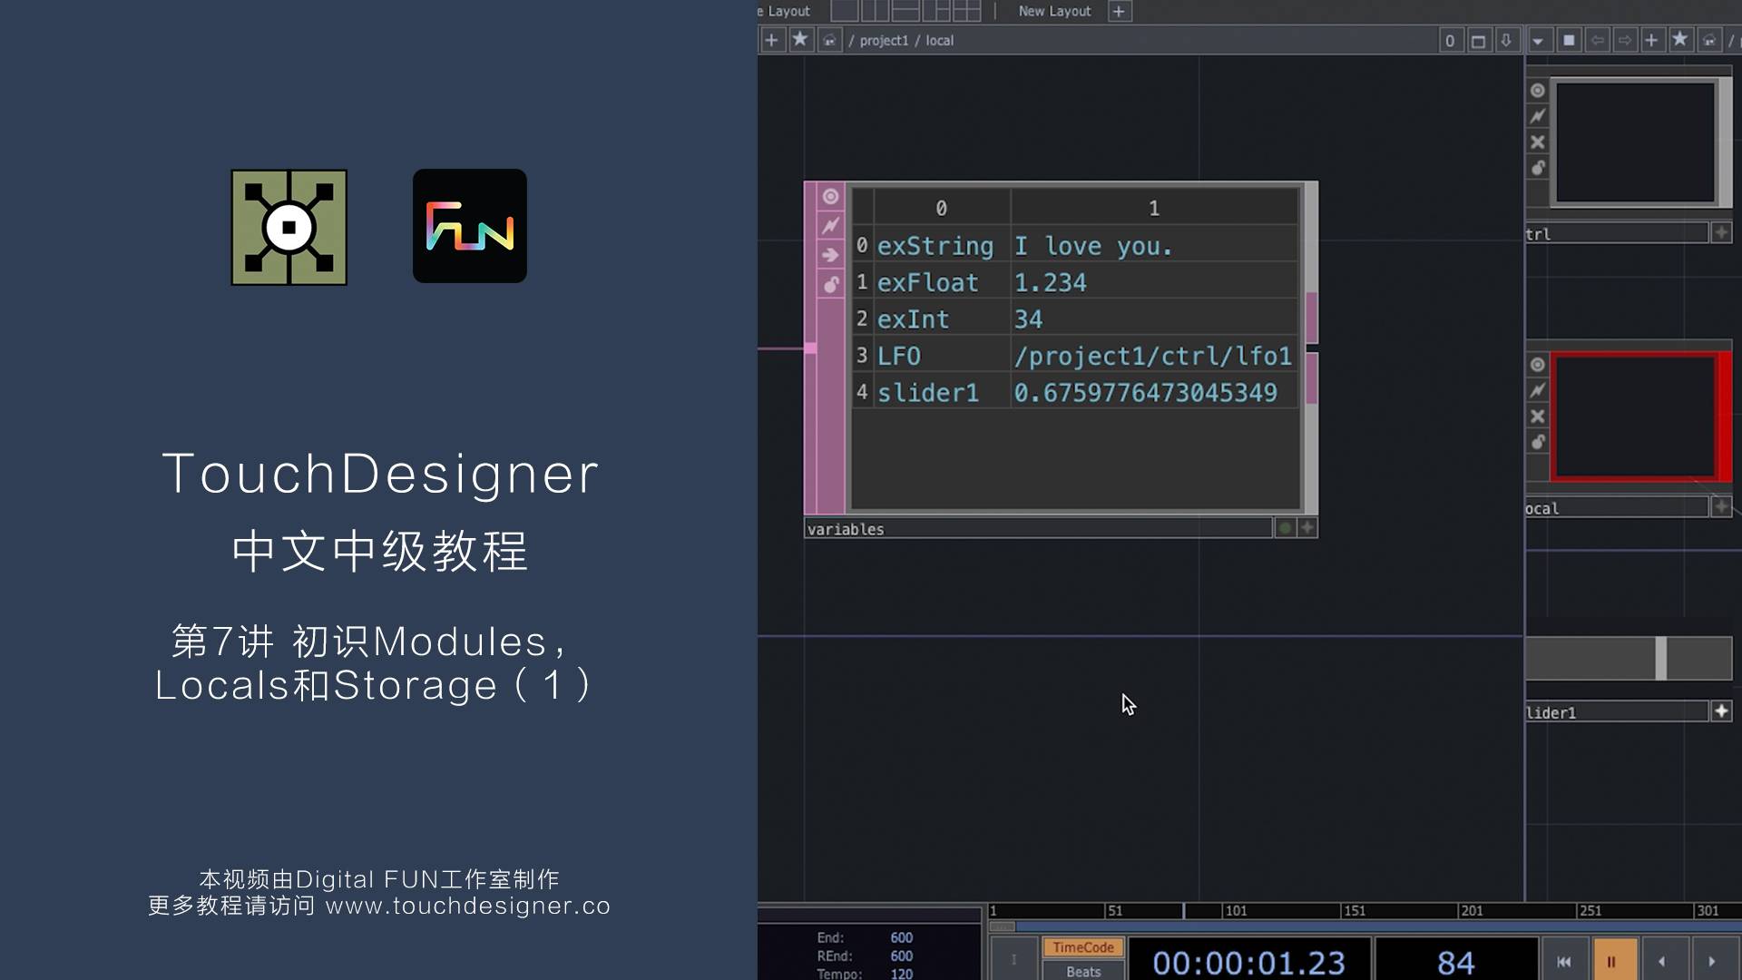Select the single-pane layout icon

845,11
